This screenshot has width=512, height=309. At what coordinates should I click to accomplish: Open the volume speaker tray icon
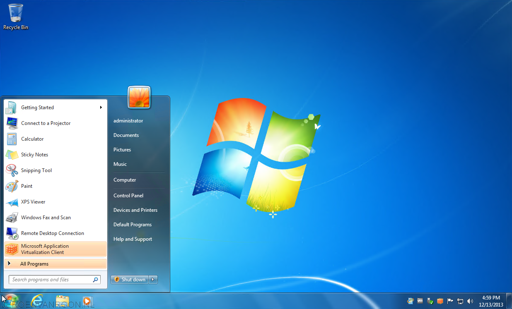470,301
